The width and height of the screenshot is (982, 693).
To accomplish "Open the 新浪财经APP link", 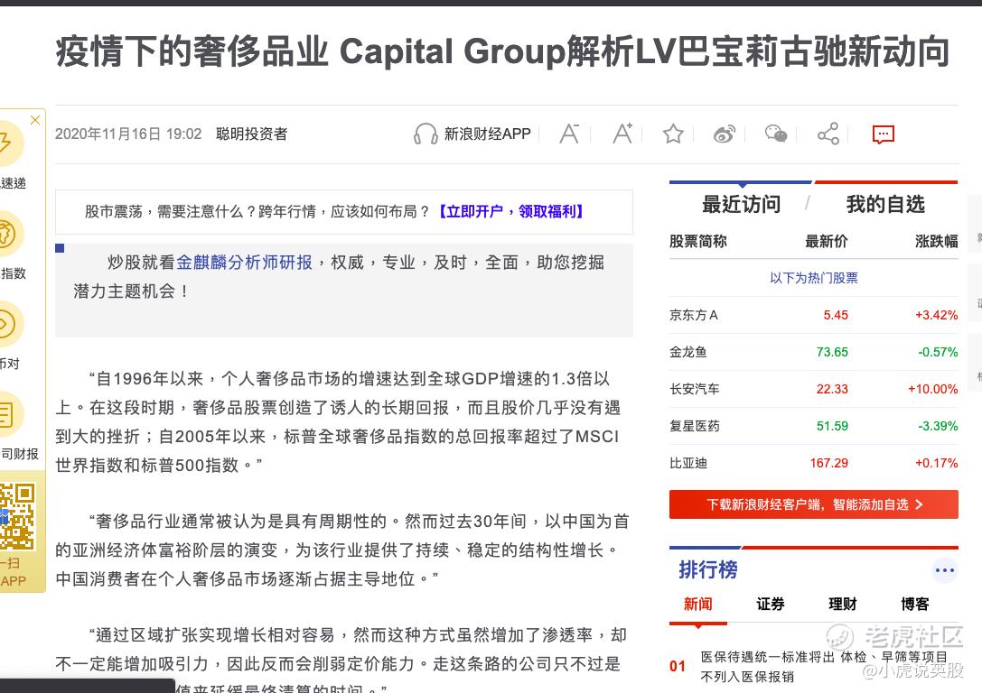I will click(x=487, y=134).
